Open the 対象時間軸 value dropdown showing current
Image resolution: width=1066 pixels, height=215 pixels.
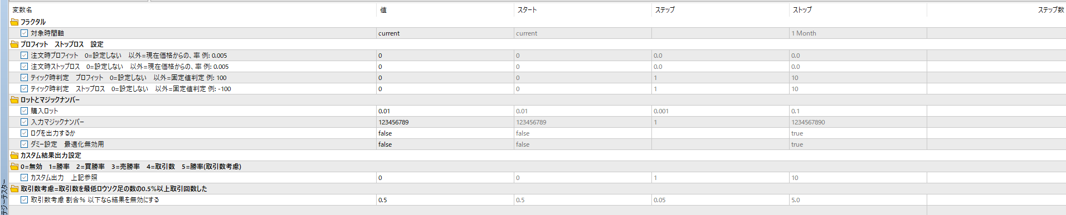click(x=445, y=33)
